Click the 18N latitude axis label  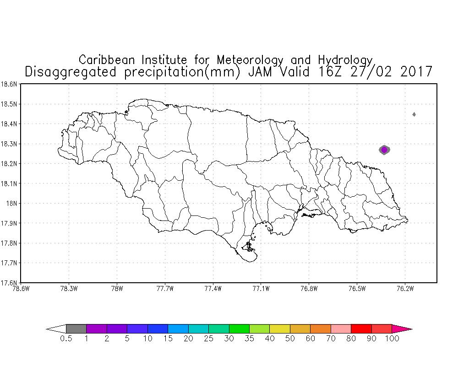11,203
